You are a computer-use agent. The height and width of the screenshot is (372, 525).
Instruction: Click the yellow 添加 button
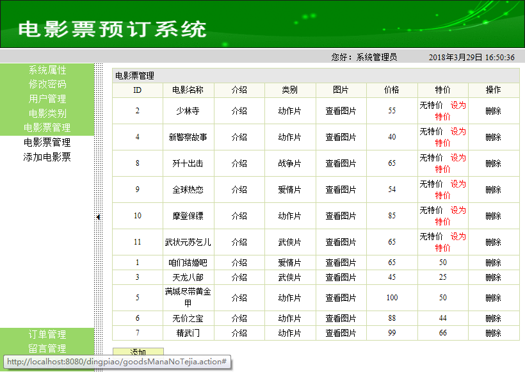pyautogui.click(x=138, y=352)
